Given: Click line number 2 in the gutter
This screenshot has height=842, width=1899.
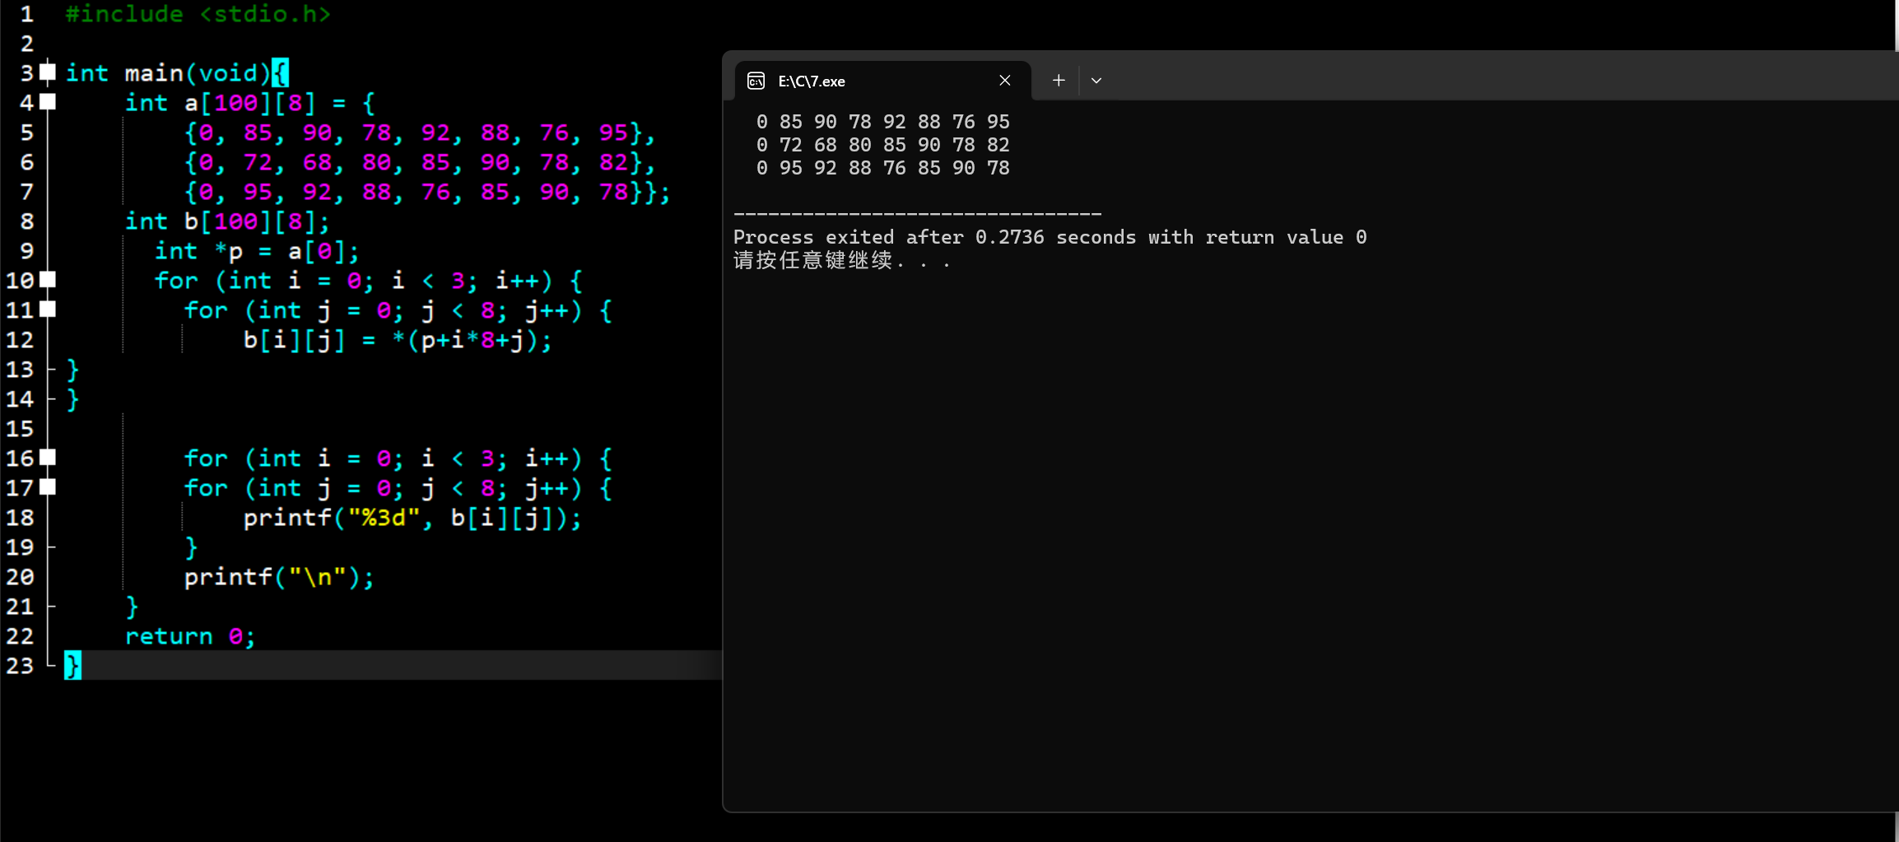Looking at the screenshot, I should tap(26, 44).
